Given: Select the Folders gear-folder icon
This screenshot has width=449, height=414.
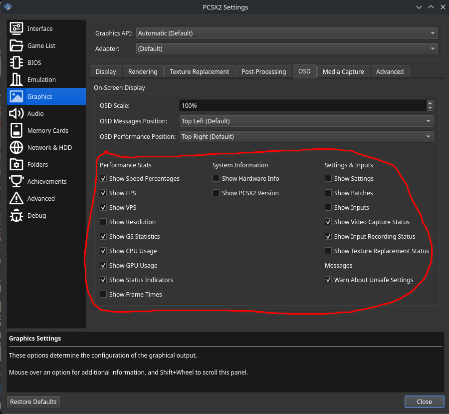Looking at the screenshot, I should 16,164.
